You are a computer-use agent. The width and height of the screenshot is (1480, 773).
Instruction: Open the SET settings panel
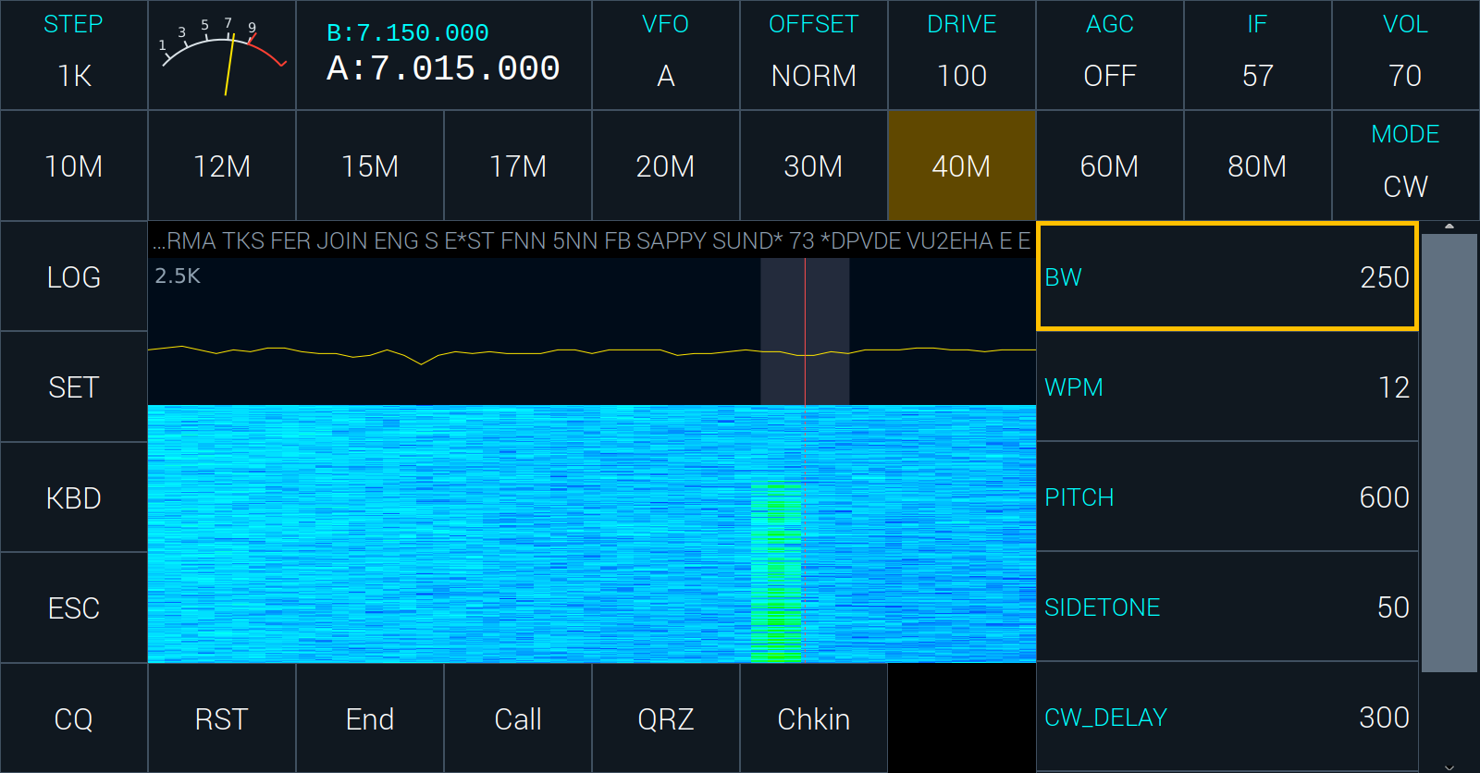point(74,386)
